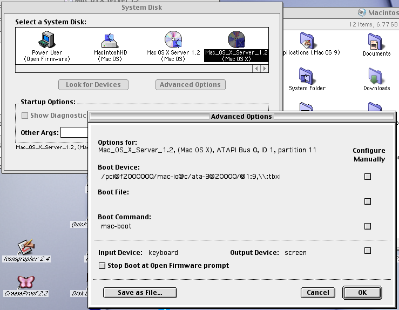The height and width of the screenshot is (310, 399).
Task: Launch the CreaseProof 2.2 butterfly icon
Action: click(x=26, y=282)
